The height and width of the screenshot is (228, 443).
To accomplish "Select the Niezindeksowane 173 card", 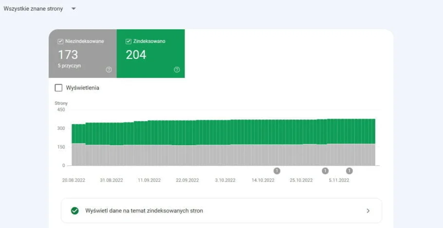I will coord(82,53).
